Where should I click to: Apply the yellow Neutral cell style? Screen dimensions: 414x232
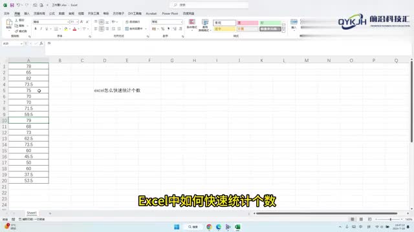[224, 29]
